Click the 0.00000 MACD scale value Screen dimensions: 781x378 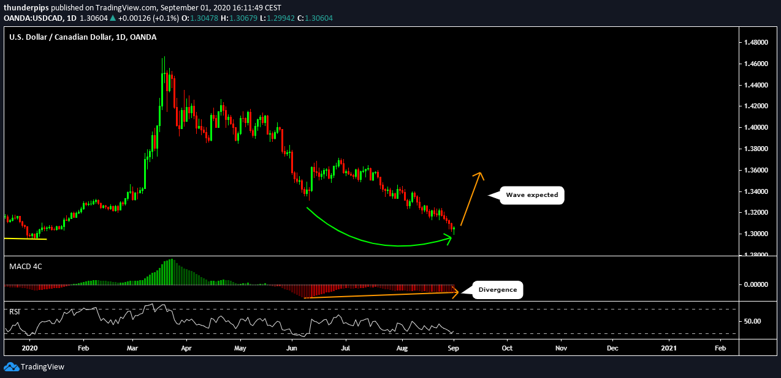click(x=756, y=284)
